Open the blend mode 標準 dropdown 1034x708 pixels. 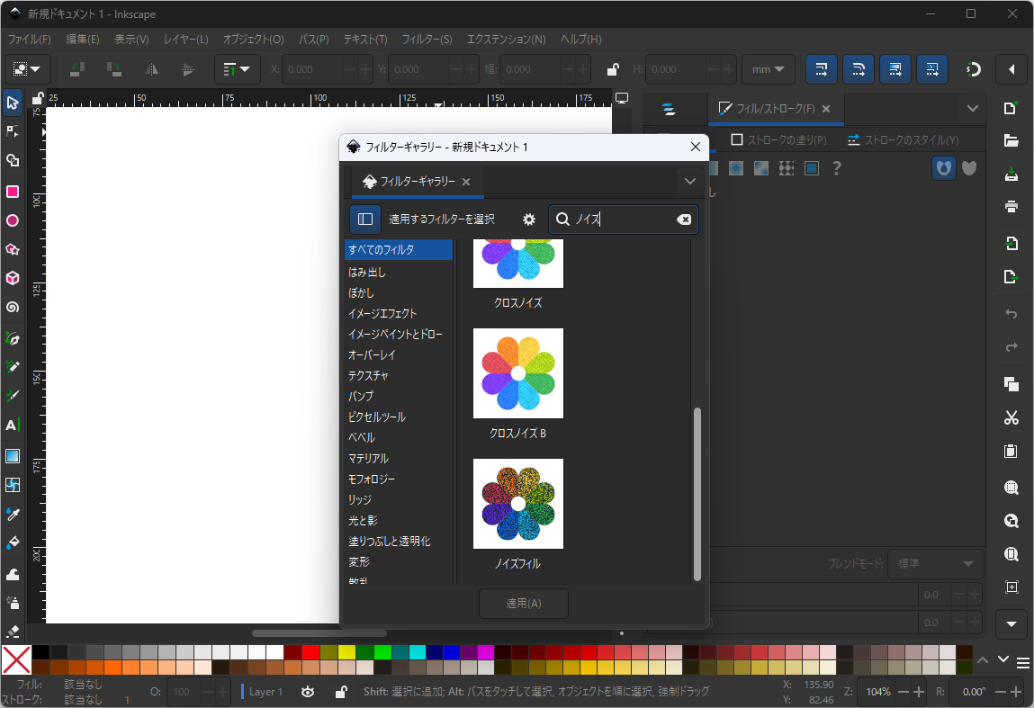tap(935, 564)
